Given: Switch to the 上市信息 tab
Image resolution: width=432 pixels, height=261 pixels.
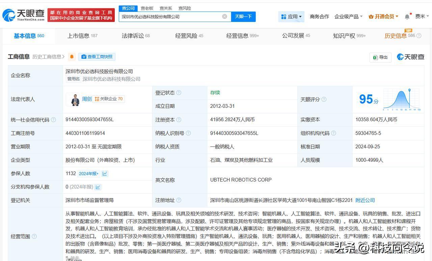Looking at the screenshot, I should click(x=82, y=36).
